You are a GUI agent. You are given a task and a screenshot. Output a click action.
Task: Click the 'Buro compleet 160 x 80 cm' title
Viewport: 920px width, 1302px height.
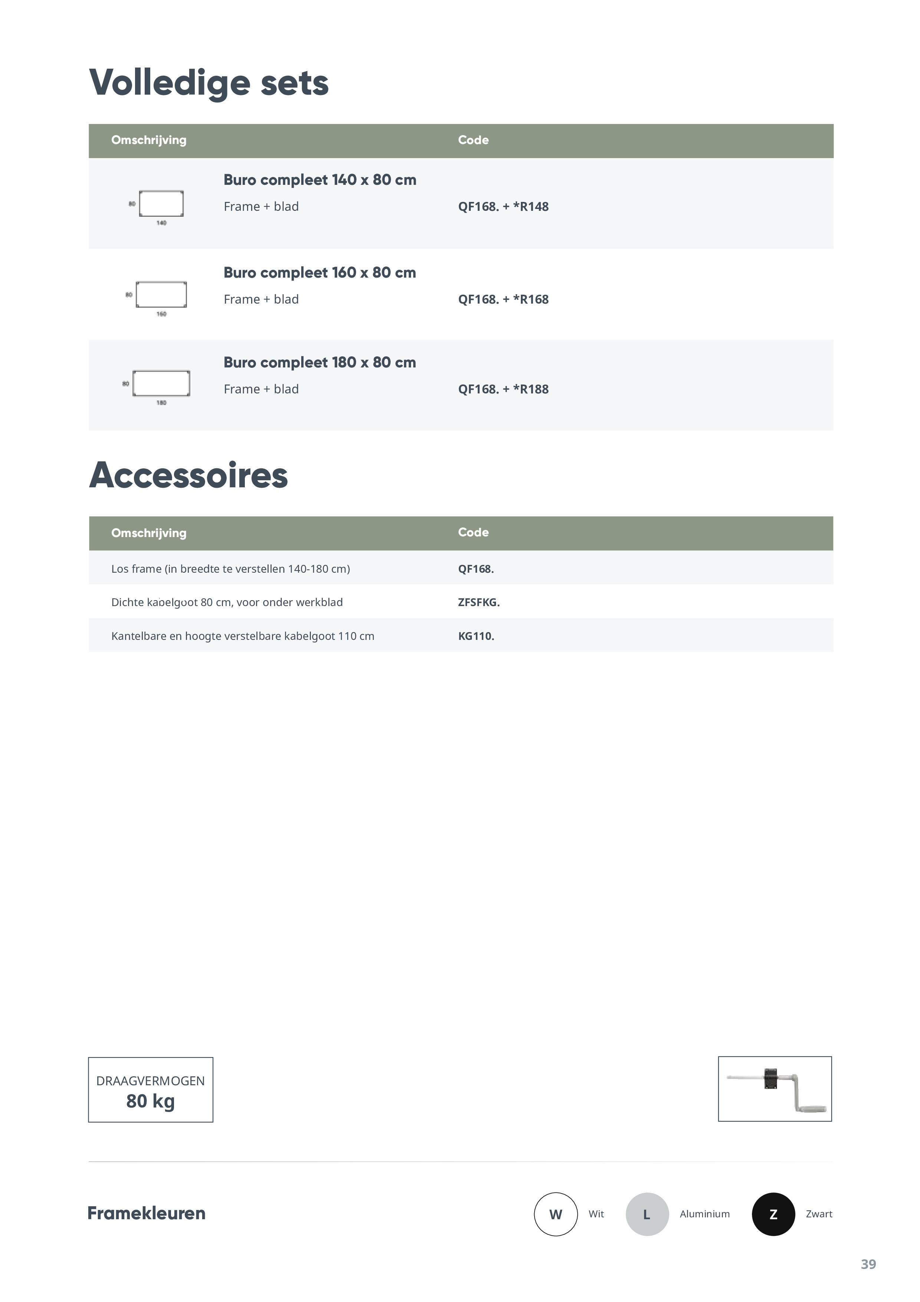pos(320,273)
